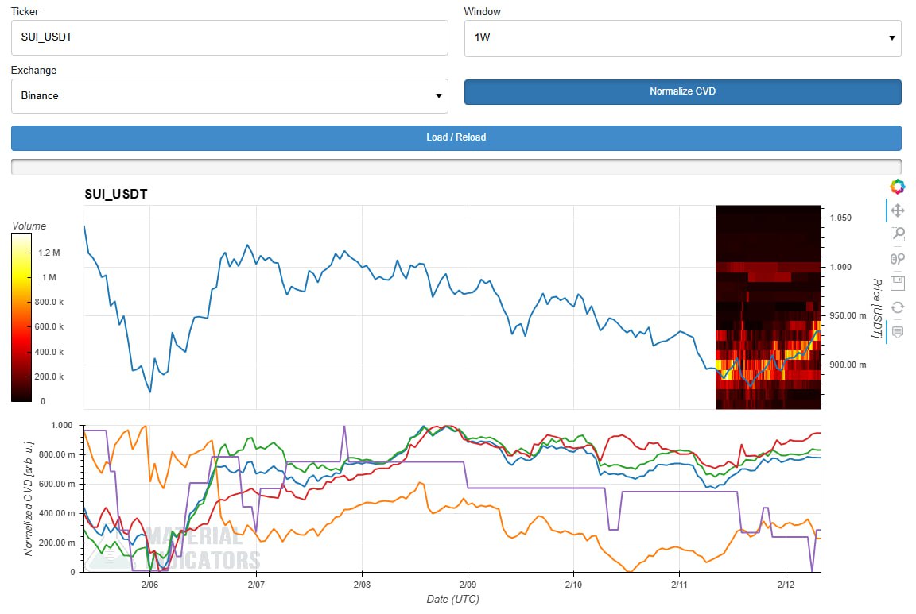Toggle the Normalize CVD button
Screen dimensions: 916x614
(682, 91)
